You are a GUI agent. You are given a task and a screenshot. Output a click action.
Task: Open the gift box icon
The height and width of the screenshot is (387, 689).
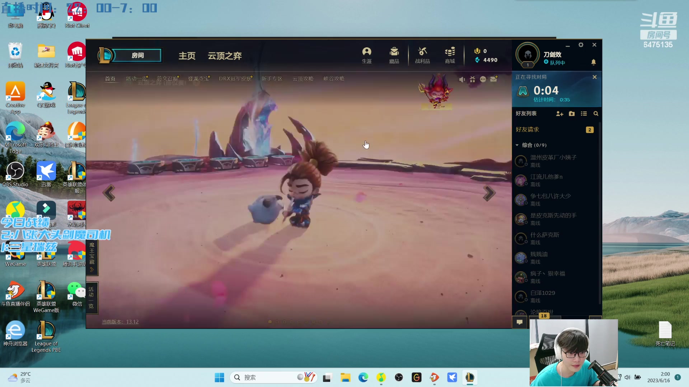click(473, 80)
